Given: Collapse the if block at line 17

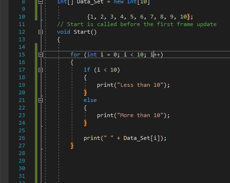Looking at the screenshot, I should tap(40, 70).
